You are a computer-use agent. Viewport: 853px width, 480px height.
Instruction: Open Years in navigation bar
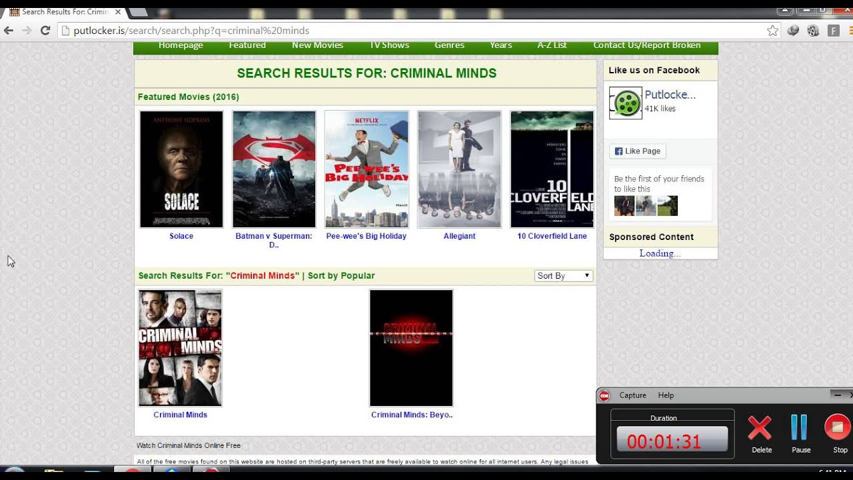(501, 45)
